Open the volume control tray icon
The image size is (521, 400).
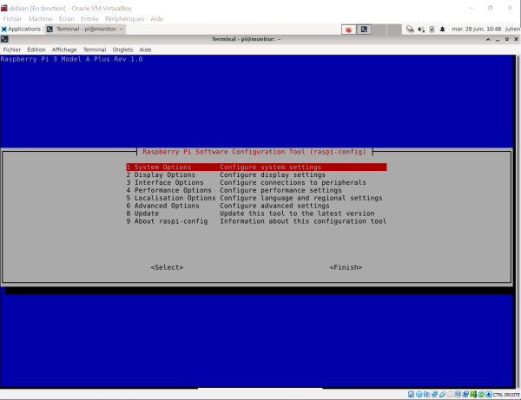(x=421, y=30)
